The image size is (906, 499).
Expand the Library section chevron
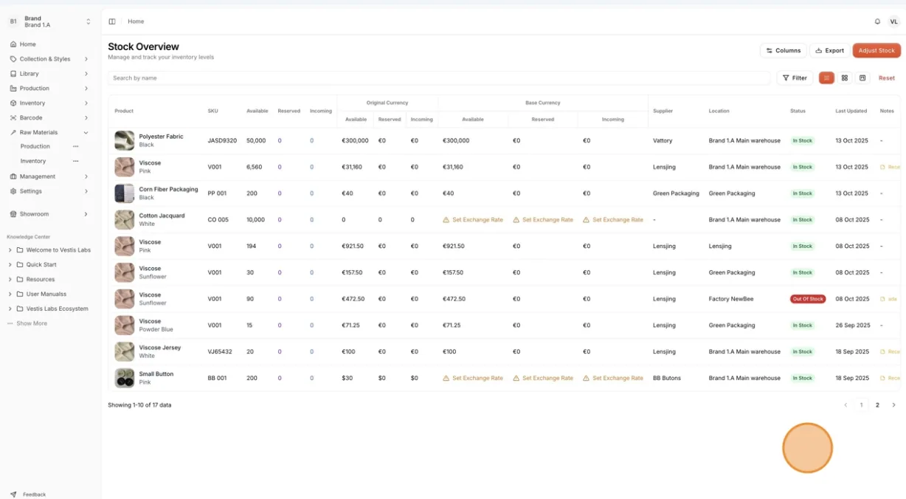coord(86,74)
